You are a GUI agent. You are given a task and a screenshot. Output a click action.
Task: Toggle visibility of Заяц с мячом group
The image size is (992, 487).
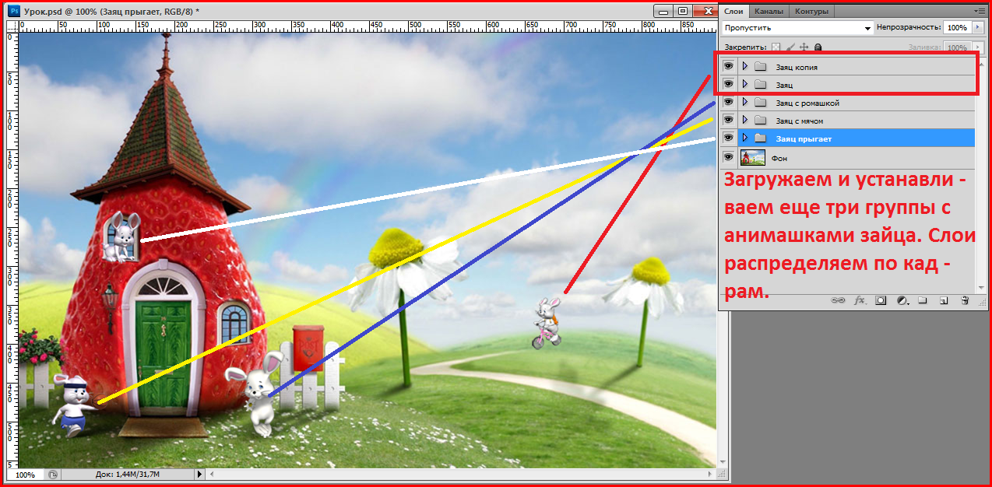(729, 121)
